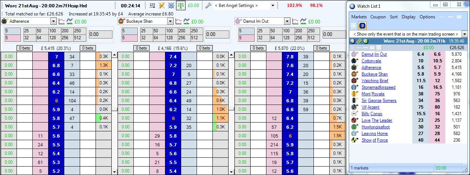Click the green G icon in market header row
The image size is (470, 175).
[x=365, y=41]
